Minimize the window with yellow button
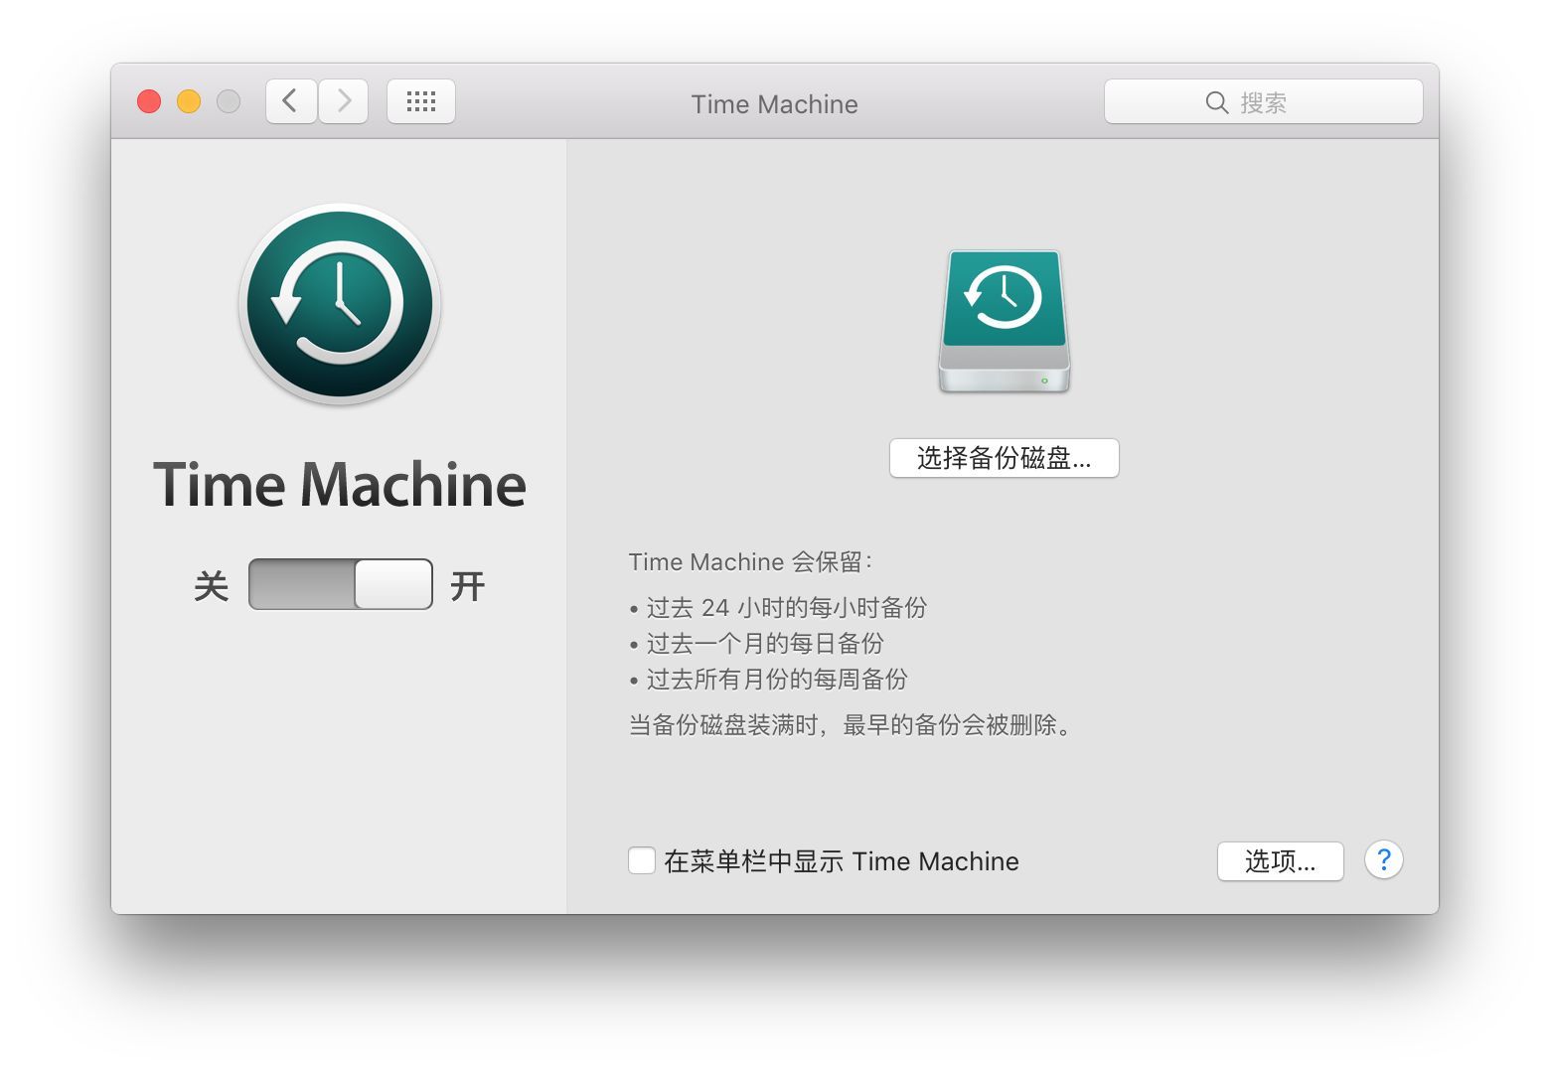 pos(189,101)
